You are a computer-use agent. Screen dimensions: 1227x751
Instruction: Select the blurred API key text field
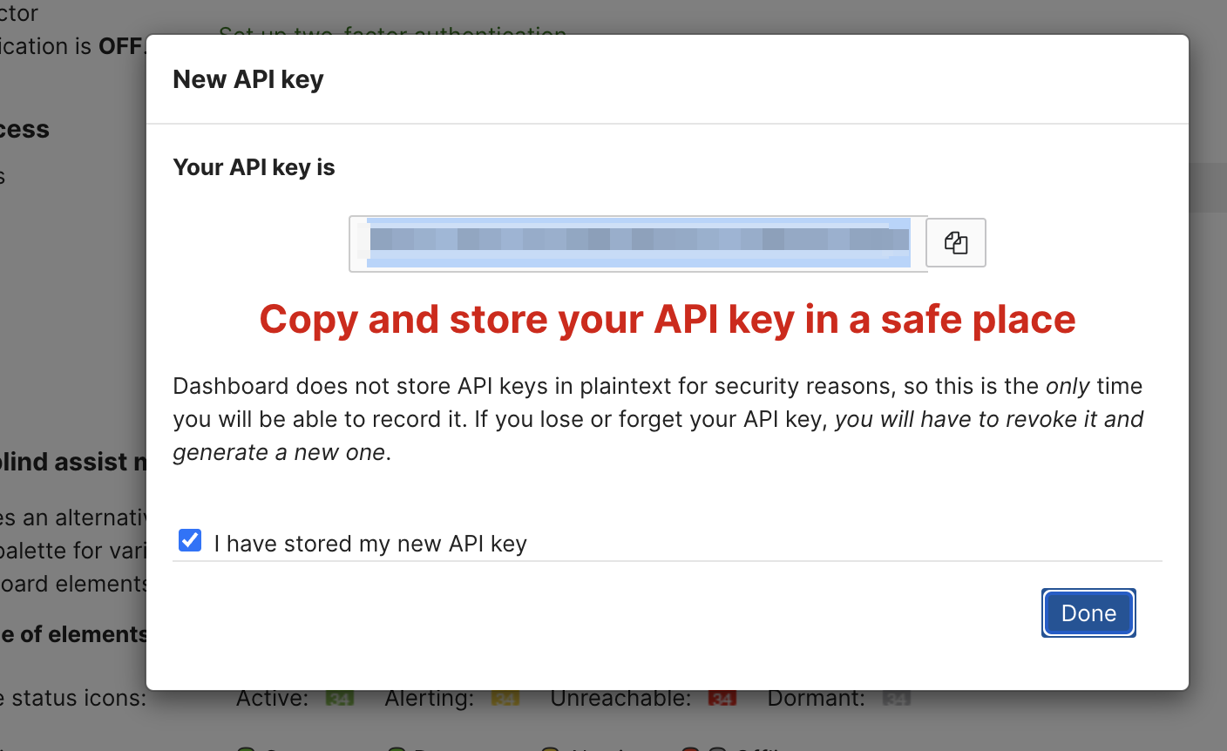point(638,243)
